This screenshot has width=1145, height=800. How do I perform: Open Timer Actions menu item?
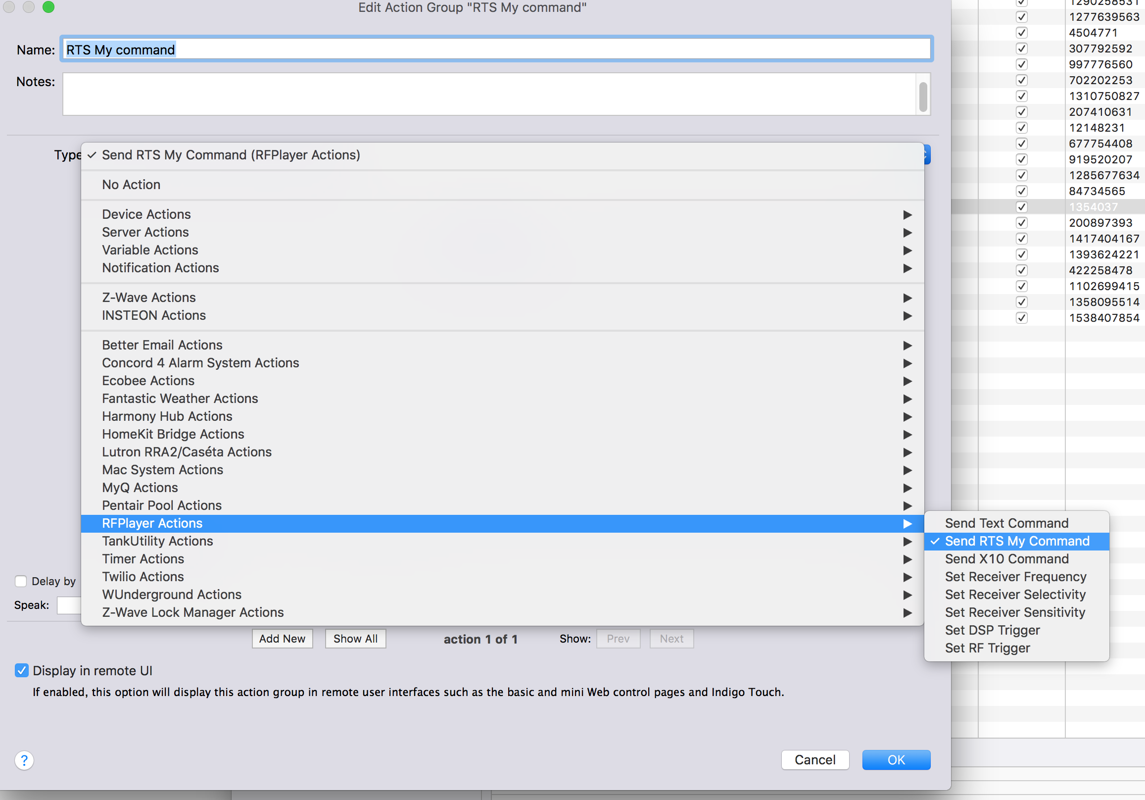[503, 559]
